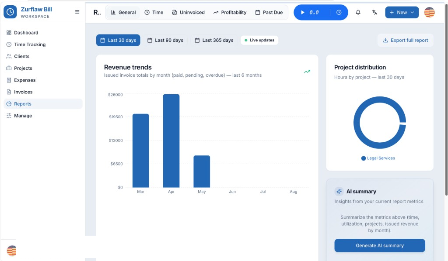Switch to the Uninvoiced tab
The image size is (448, 261).
[188, 12]
